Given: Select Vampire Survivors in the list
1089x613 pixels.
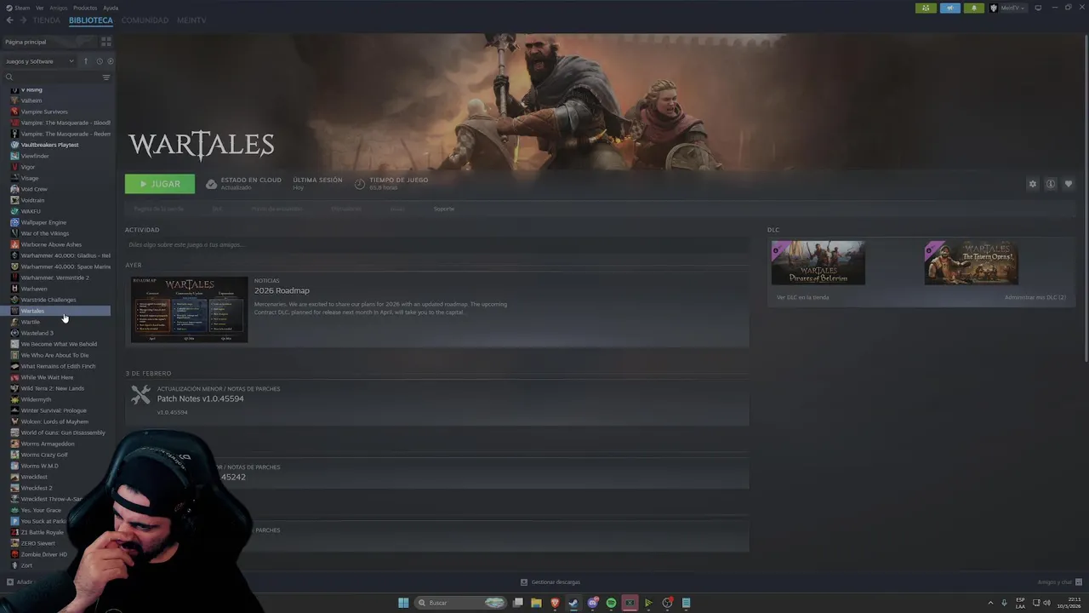Looking at the screenshot, I should 44,112.
